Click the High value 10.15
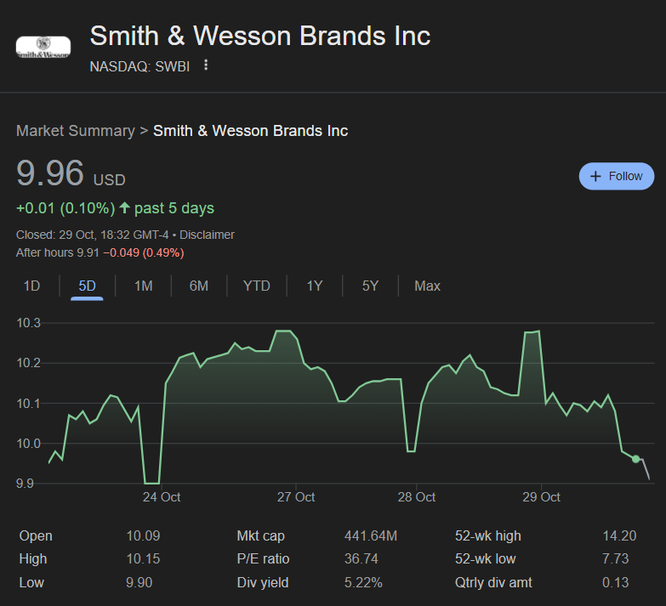The height and width of the screenshot is (606, 666). coord(143,559)
